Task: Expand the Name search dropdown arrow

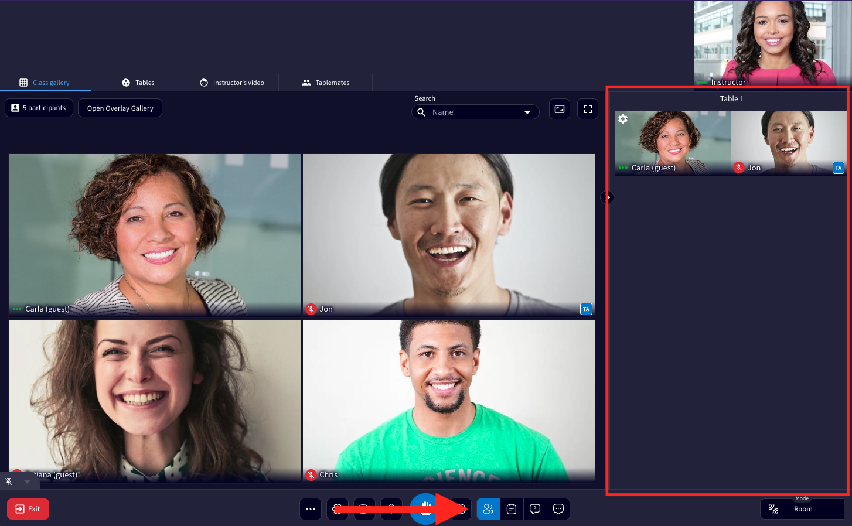Action: (x=527, y=112)
